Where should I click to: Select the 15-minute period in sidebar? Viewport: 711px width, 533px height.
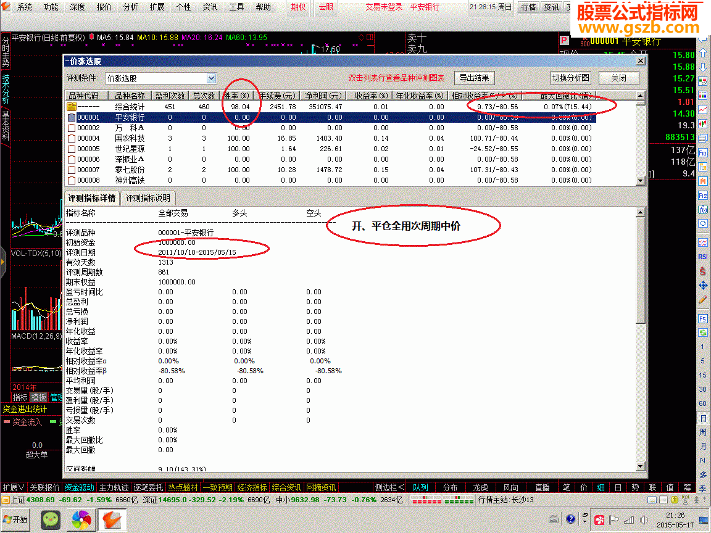(x=702, y=375)
